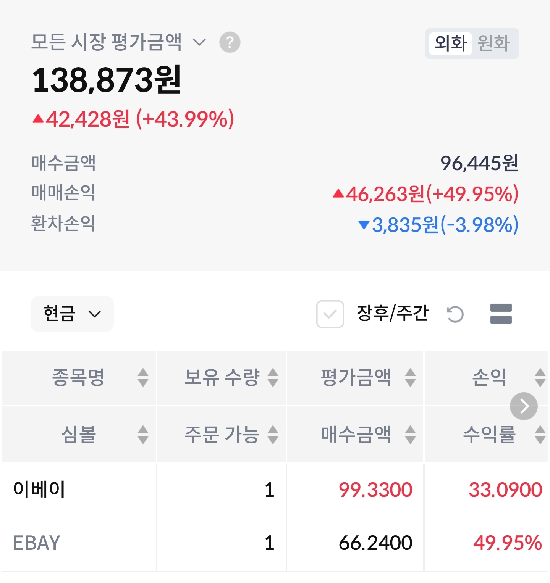Switch to 원화 currency display
550x583 pixels.
click(x=494, y=43)
